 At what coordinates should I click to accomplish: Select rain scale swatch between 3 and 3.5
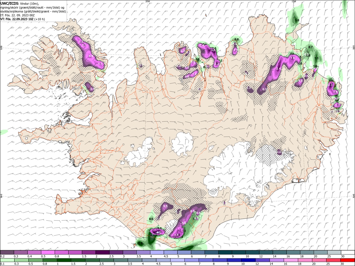tap(121, 260)
